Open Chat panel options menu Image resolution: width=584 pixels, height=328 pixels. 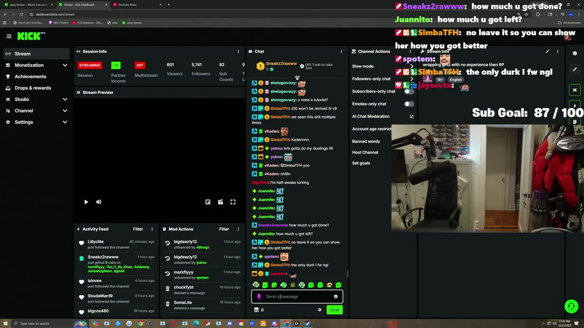point(341,51)
